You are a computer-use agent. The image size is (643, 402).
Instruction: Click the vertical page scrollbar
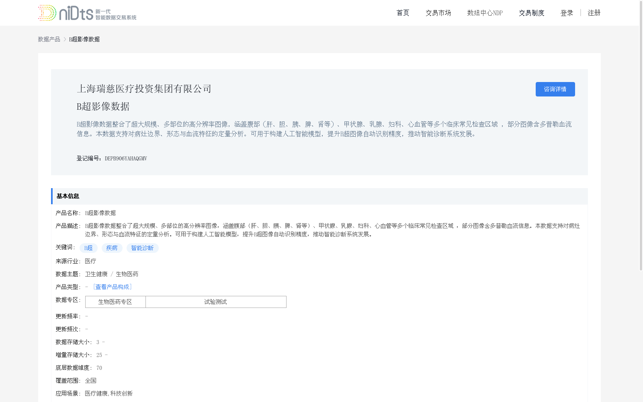(x=641, y=136)
